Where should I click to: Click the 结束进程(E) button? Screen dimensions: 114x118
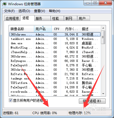click(x=92, y=101)
